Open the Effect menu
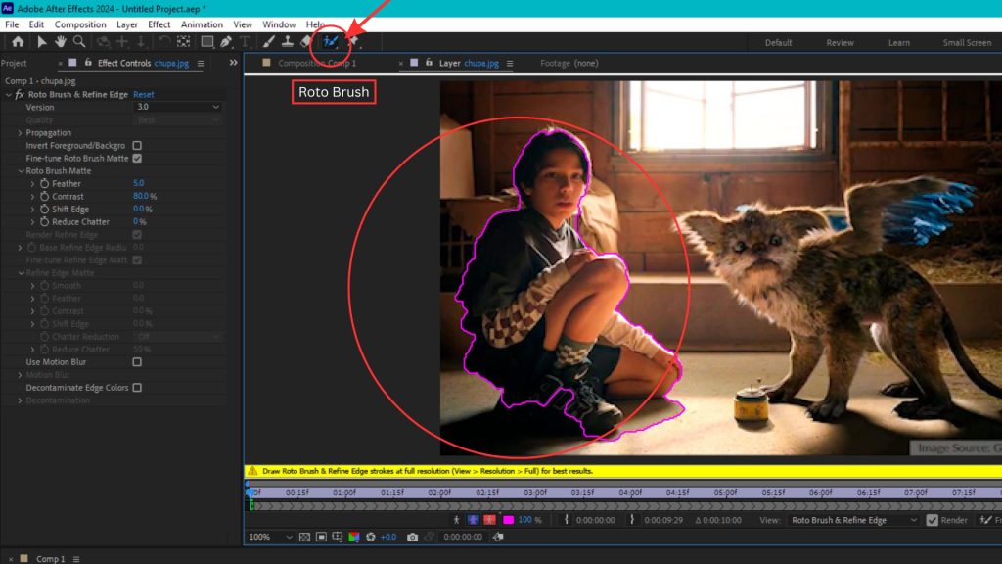 pyautogui.click(x=159, y=24)
